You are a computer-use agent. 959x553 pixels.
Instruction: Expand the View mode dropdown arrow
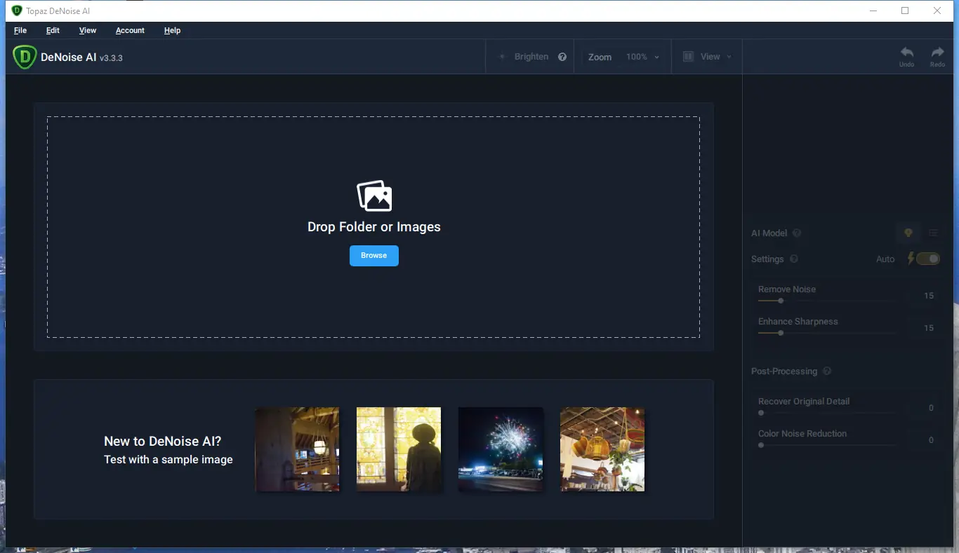(729, 57)
